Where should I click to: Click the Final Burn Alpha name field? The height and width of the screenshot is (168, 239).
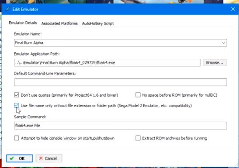[x=121, y=43]
